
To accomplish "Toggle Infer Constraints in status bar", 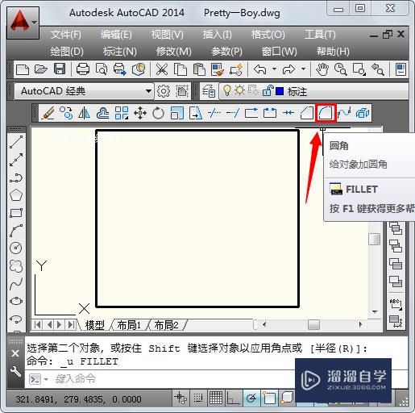I will point(181,398).
